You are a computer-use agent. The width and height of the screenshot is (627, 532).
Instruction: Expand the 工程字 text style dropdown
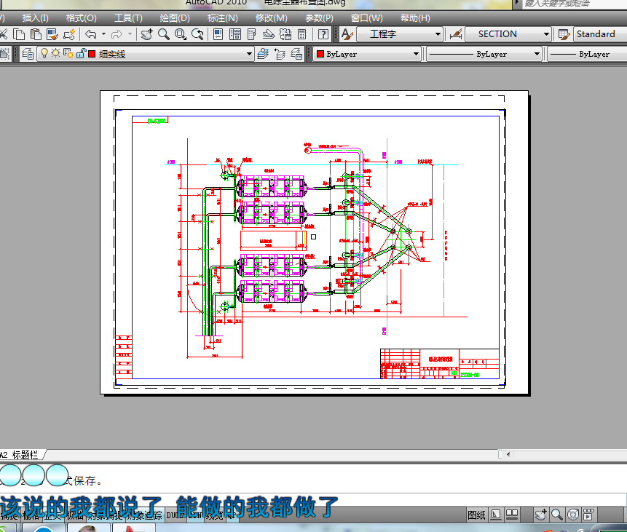[x=438, y=34]
